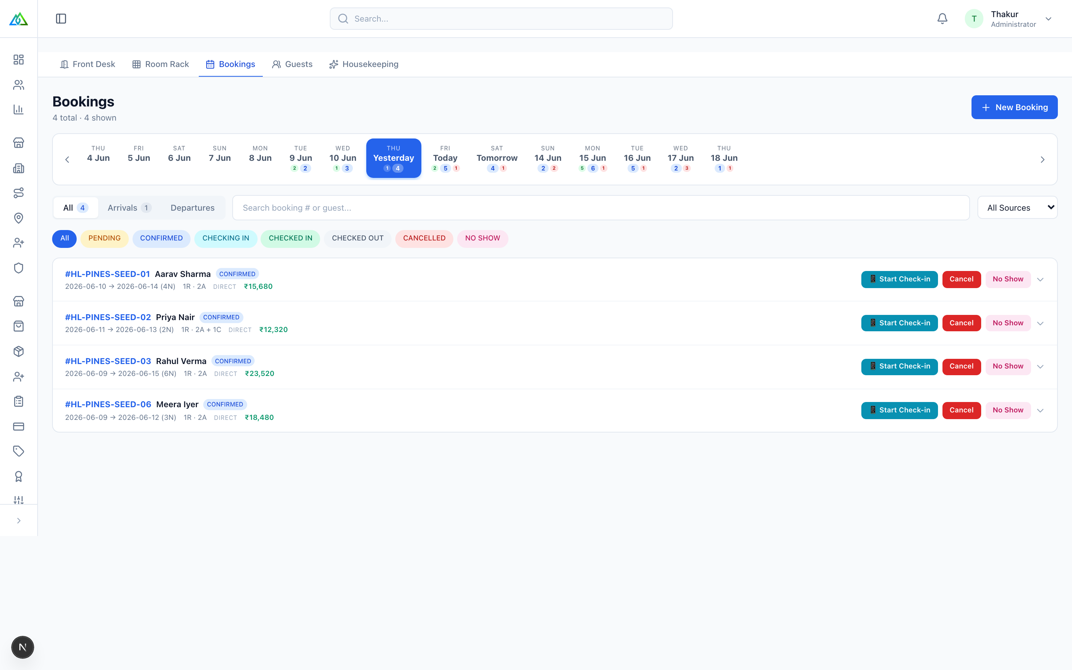
Task: Toggle the sidebar panel icon
Action: tap(61, 19)
